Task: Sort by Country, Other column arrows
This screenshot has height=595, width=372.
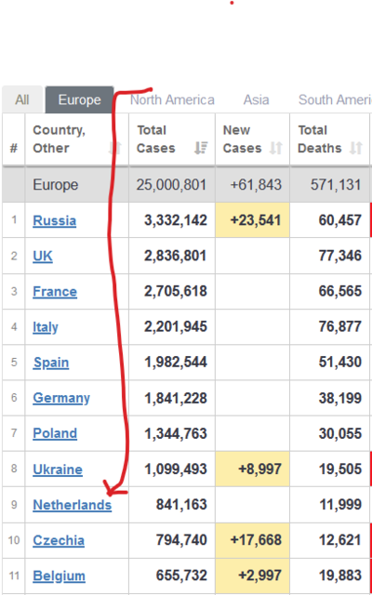Action: coord(114,148)
